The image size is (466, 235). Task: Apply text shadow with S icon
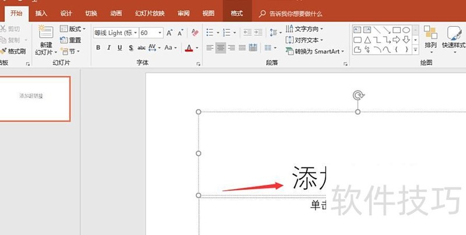[x=131, y=48]
